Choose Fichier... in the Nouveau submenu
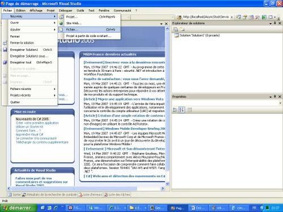Image resolution: width=283 pixels, height=212 pixels. 89,29
